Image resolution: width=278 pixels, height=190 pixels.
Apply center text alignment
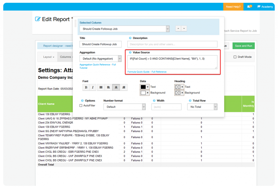click(x=116, y=87)
